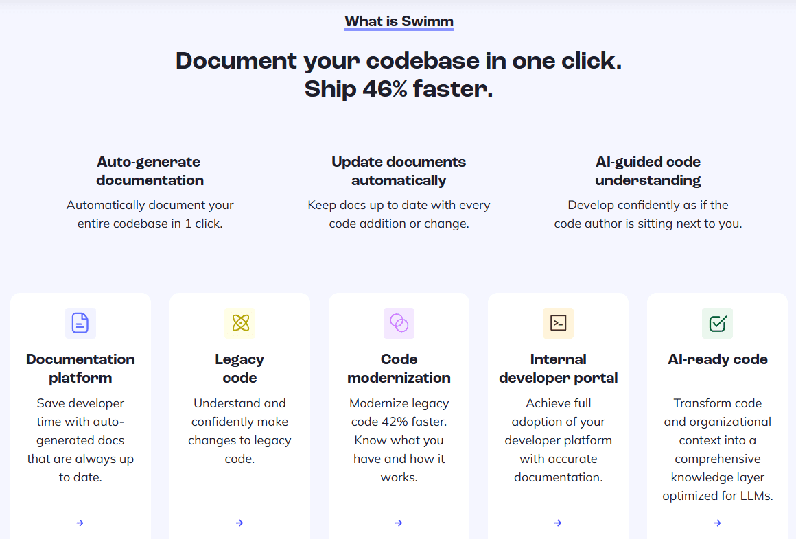796x539 pixels.
Task: Select the AI-ready code heading
Action: [717, 359]
